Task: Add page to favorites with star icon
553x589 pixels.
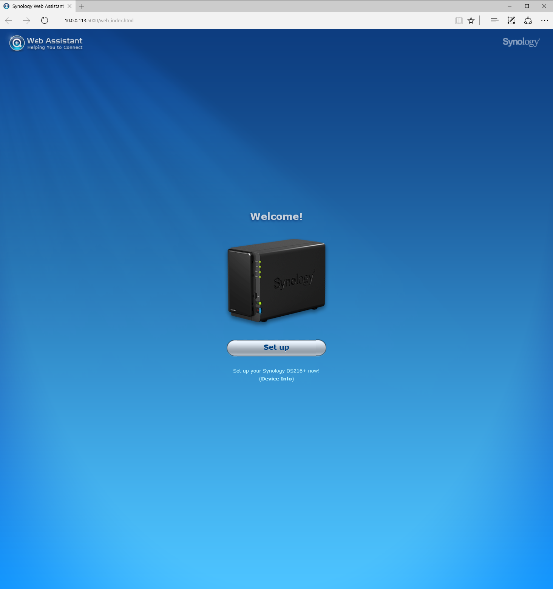Action: pos(471,20)
